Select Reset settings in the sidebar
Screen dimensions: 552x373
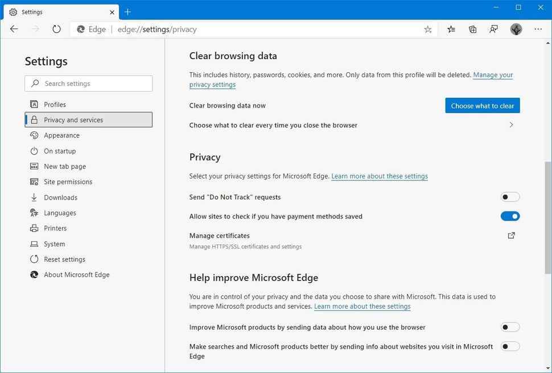[x=65, y=259]
